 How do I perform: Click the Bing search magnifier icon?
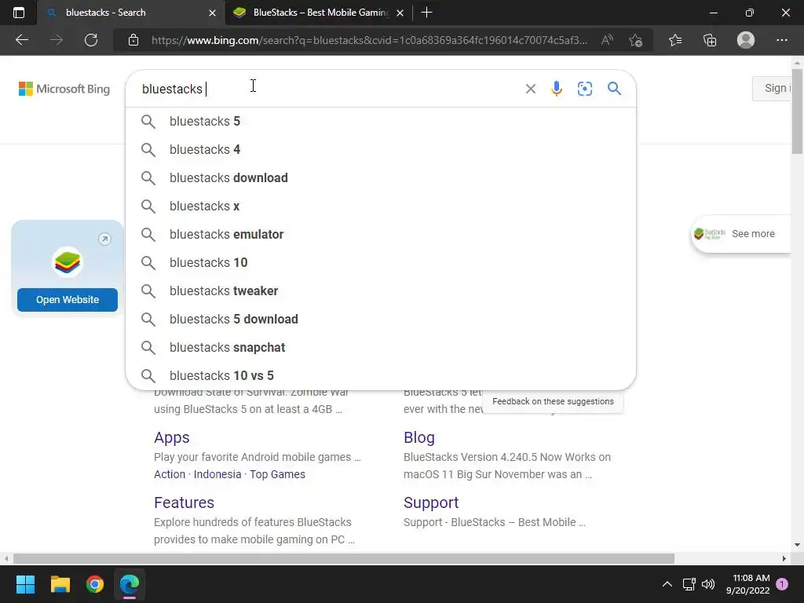[614, 88]
